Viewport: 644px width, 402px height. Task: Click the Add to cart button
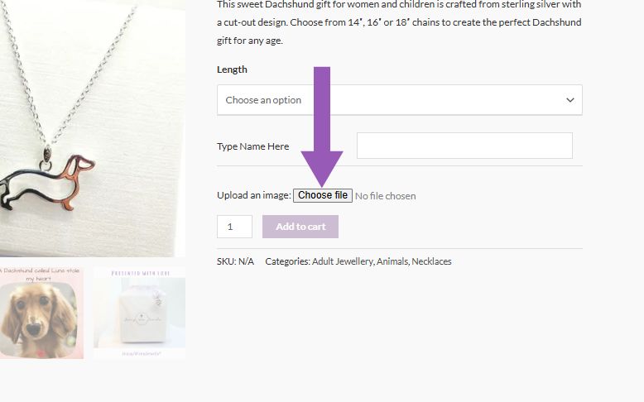coord(300,227)
